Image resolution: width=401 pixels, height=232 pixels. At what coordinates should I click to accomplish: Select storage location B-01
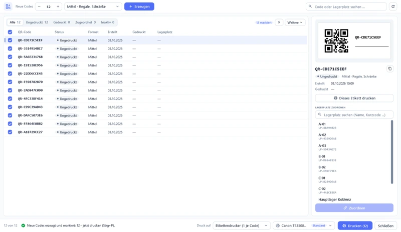pos(353,158)
